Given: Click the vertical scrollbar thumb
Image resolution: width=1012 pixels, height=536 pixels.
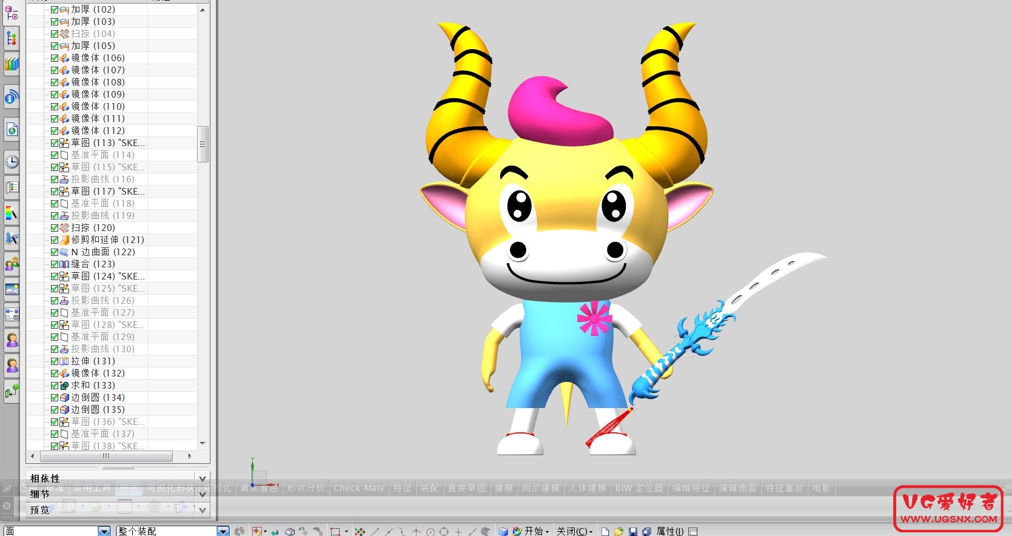Looking at the screenshot, I should (x=203, y=144).
